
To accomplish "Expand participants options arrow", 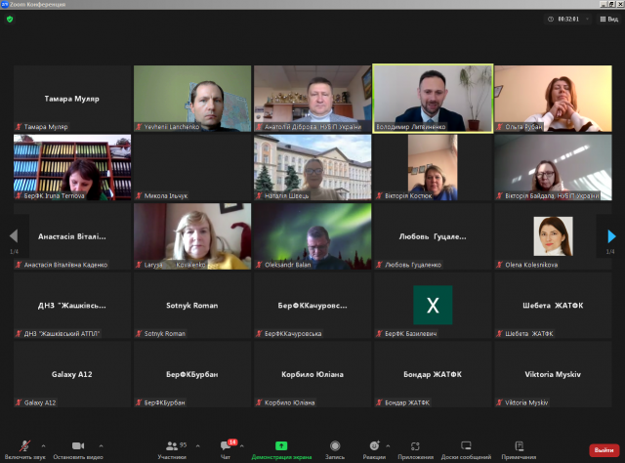I will pos(197,445).
